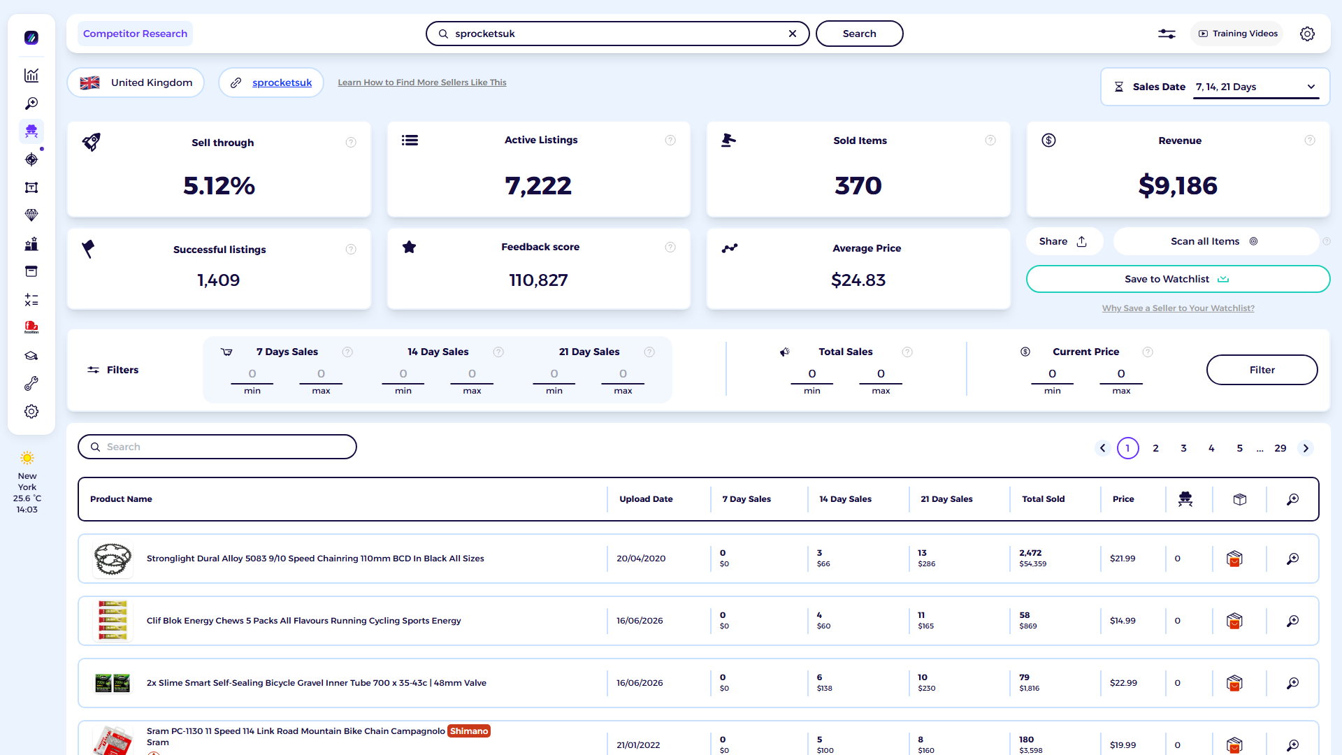
Task: Open the calculator symbols sidebar icon
Action: coord(31,300)
